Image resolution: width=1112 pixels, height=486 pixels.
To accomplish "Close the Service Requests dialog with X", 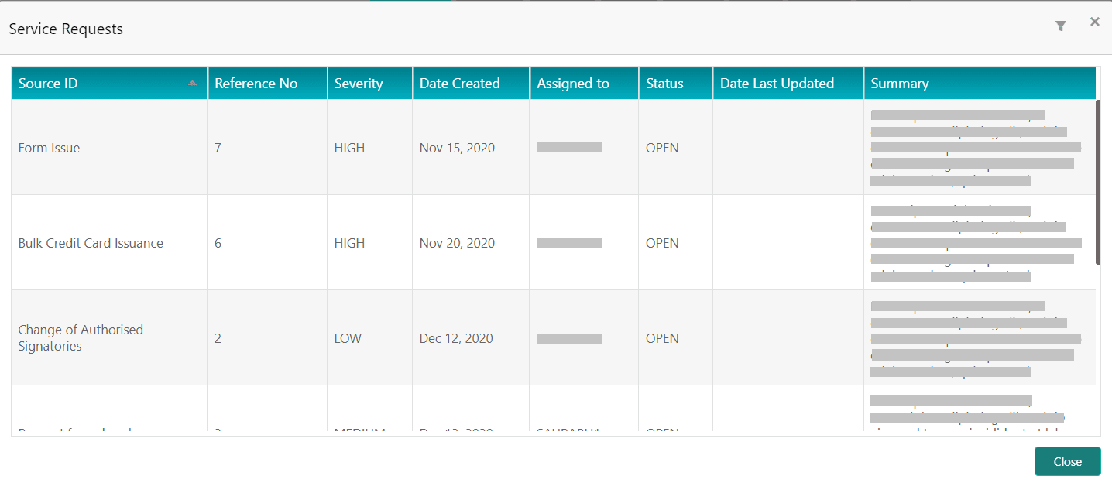I will (x=1094, y=22).
